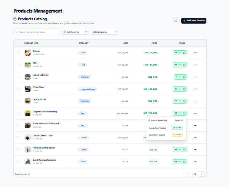Focus the search by name field

36,32
